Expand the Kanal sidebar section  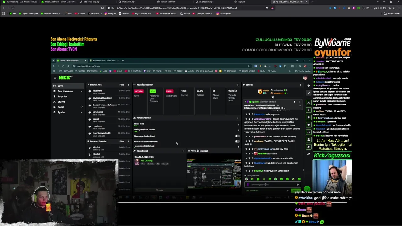(68, 107)
